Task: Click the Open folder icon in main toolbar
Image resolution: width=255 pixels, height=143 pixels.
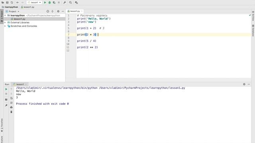Action: click(3, 2)
